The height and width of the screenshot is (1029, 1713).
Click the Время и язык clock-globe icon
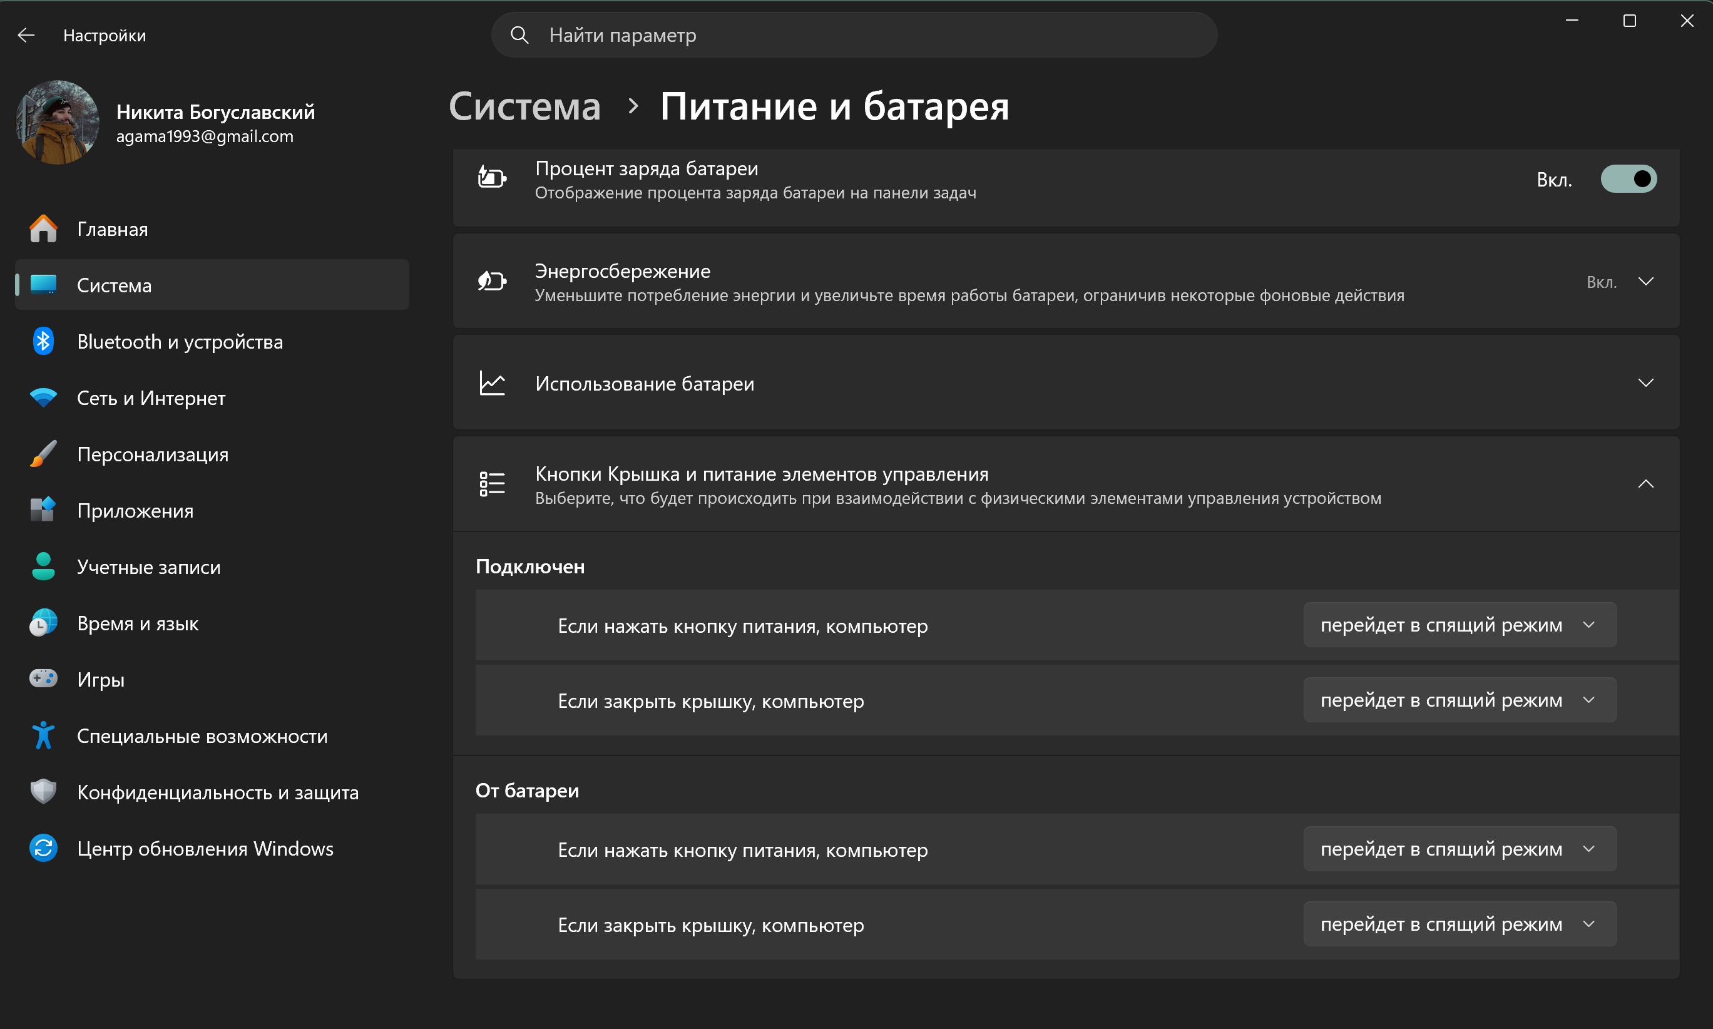tap(43, 623)
